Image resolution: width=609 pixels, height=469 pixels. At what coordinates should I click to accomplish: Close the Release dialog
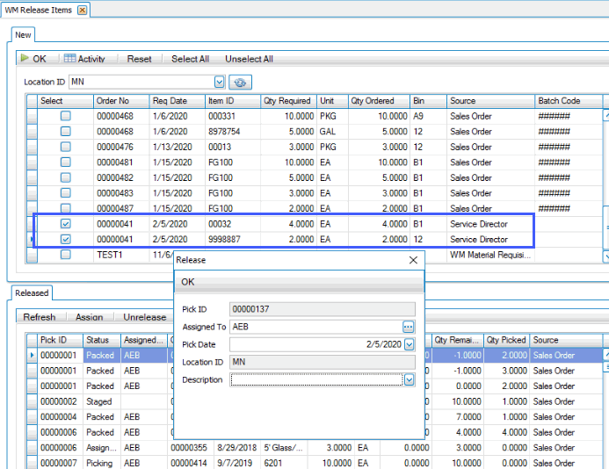tap(414, 261)
